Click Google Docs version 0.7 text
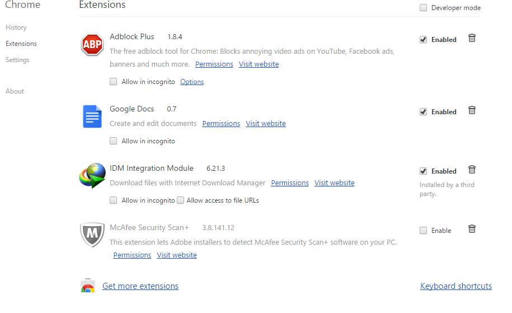512x313 pixels. pyautogui.click(x=171, y=109)
